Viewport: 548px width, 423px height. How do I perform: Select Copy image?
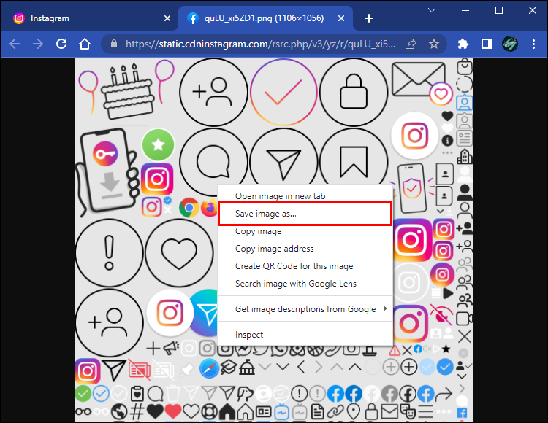pyautogui.click(x=305, y=231)
